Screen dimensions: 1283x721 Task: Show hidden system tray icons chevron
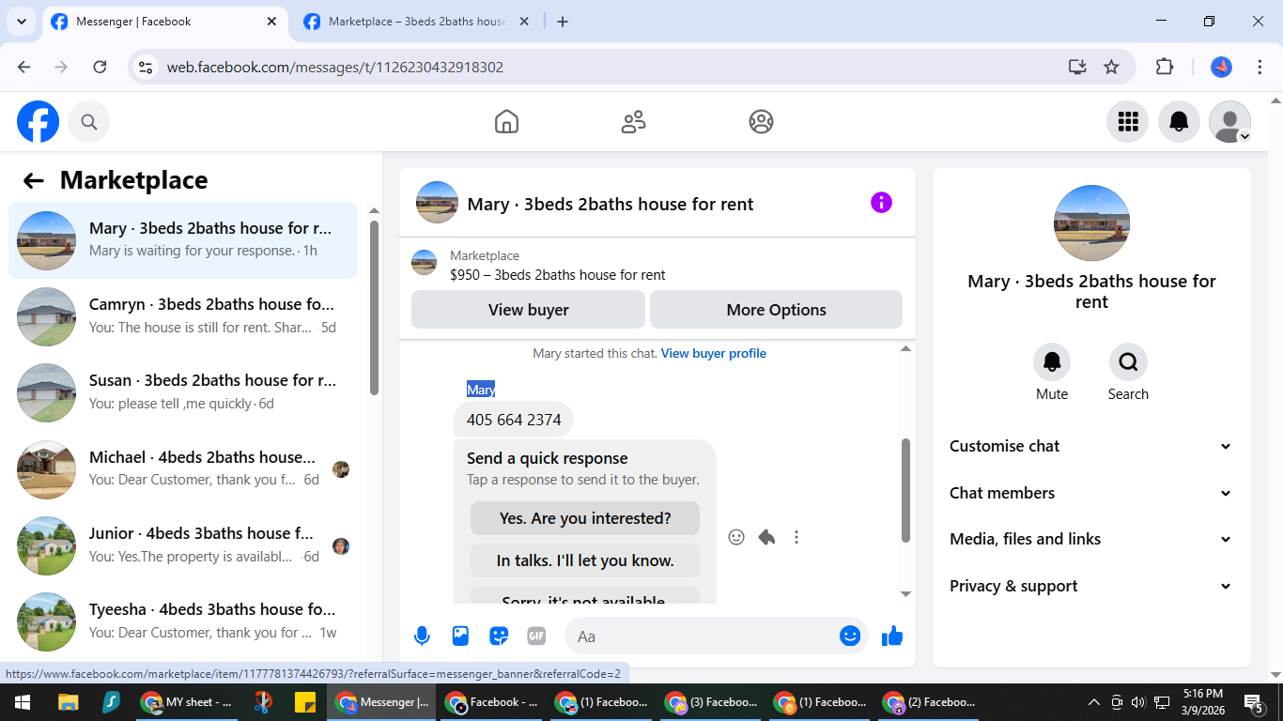point(1093,702)
